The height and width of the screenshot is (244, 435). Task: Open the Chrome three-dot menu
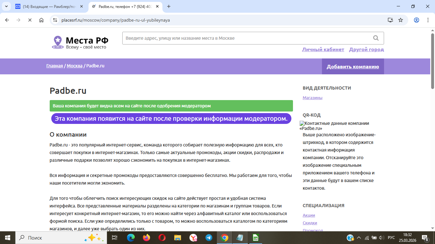click(427, 20)
